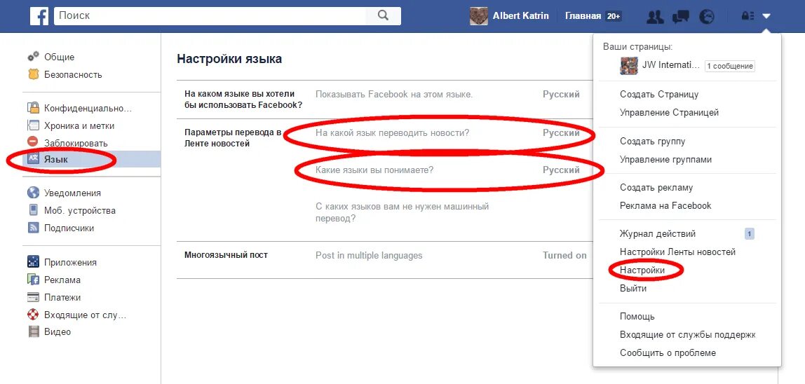Click the support inbox lifebuoy icon

[x=34, y=315]
